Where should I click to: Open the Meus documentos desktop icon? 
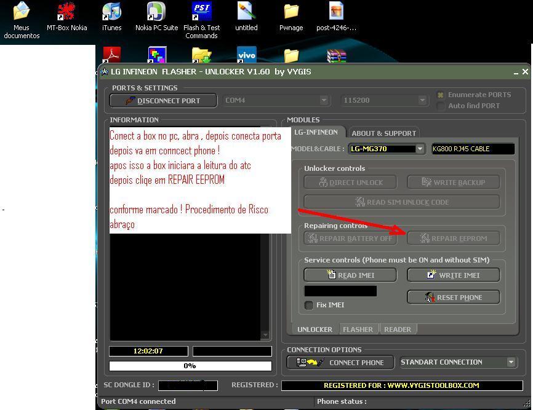pos(22,20)
